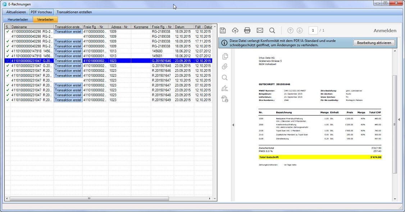This screenshot has height=212, width=405.
Task: Click status checkmark of row R.201501649
Action: point(7,100)
